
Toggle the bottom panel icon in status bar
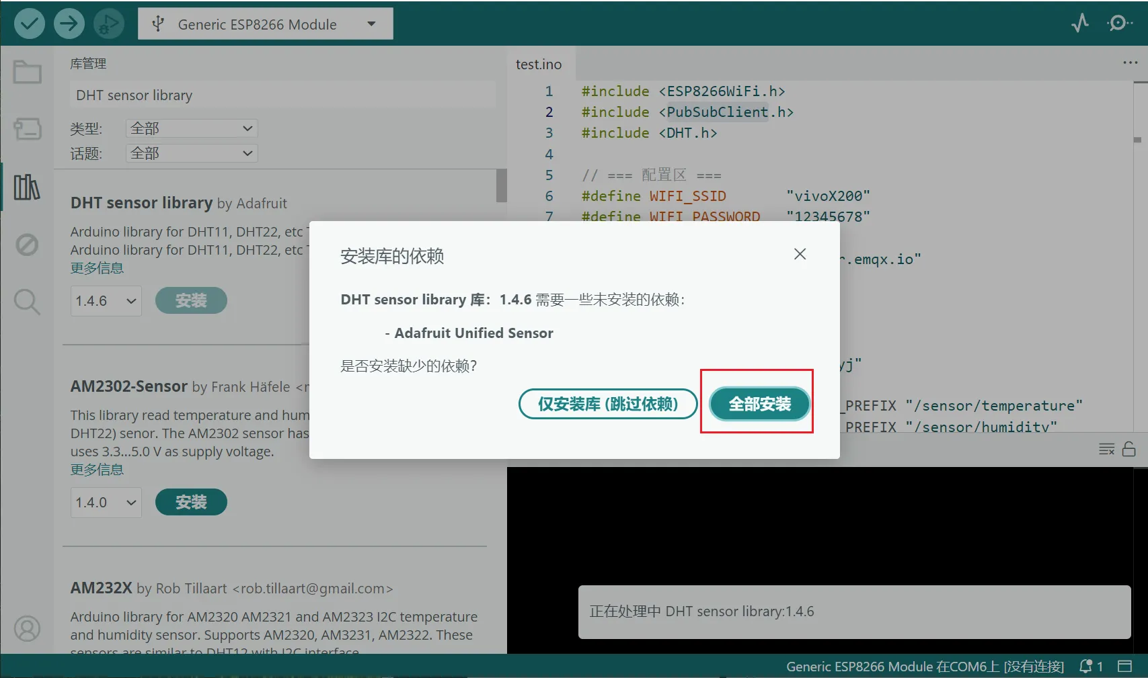pyautogui.click(x=1124, y=667)
